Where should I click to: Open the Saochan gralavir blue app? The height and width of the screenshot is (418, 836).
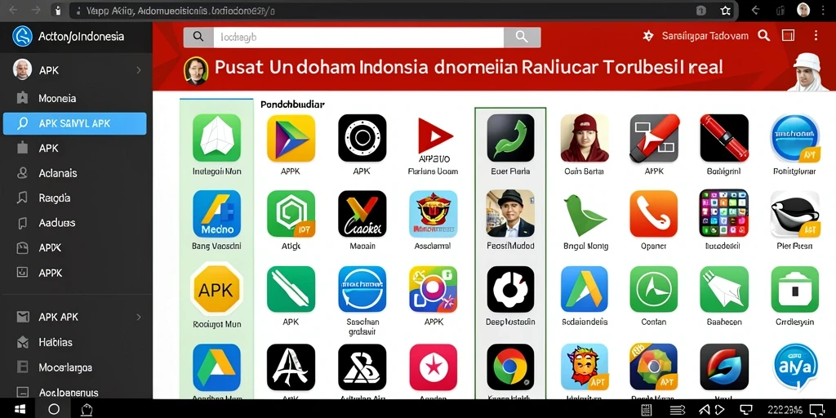[x=362, y=290]
